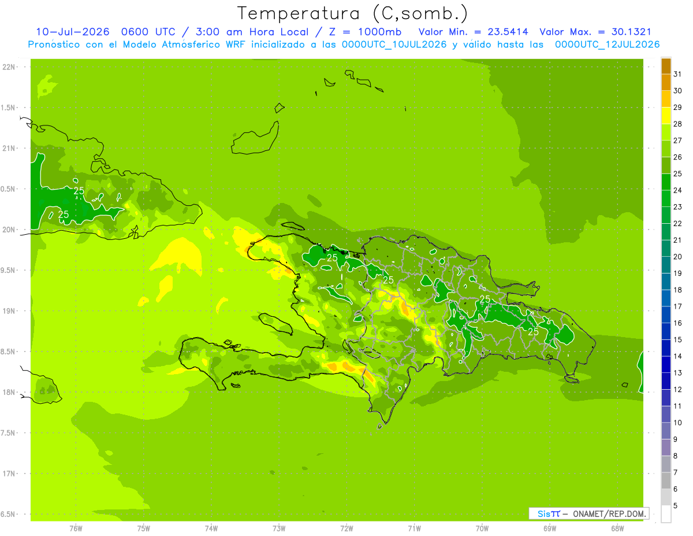Click the legend value "18"
693x536 pixels.
[x=677, y=290]
